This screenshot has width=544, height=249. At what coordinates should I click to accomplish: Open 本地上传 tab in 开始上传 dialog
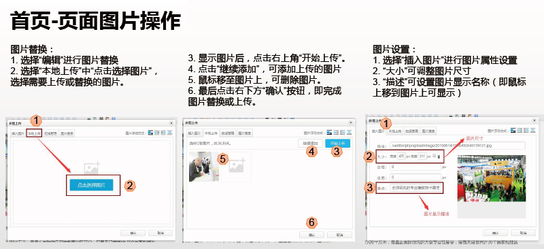(x=211, y=133)
